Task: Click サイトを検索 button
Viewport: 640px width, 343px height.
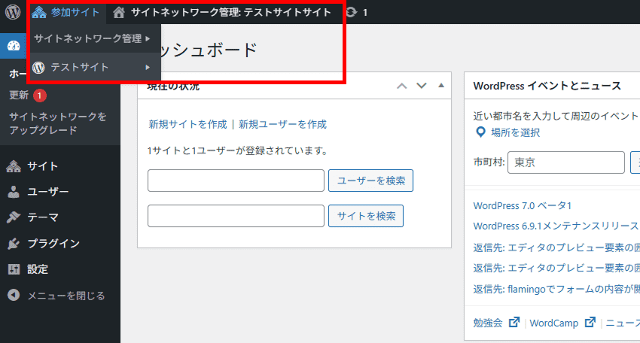Action: [x=366, y=216]
